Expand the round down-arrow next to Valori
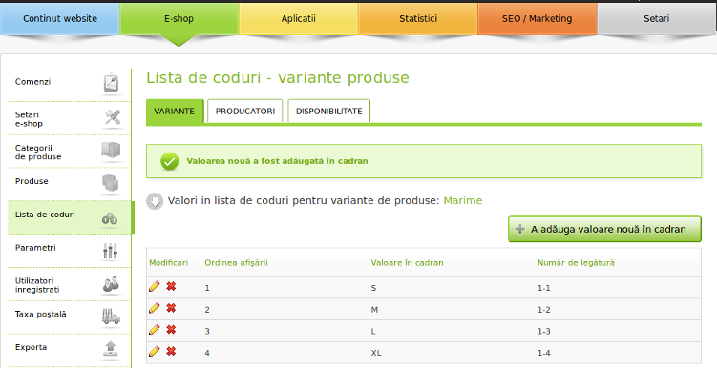The width and height of the screenshot is (717, 368). (x=155, y=201)
